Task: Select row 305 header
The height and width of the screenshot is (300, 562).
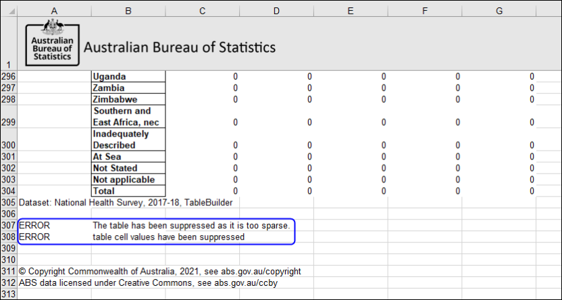Action: 9,203
